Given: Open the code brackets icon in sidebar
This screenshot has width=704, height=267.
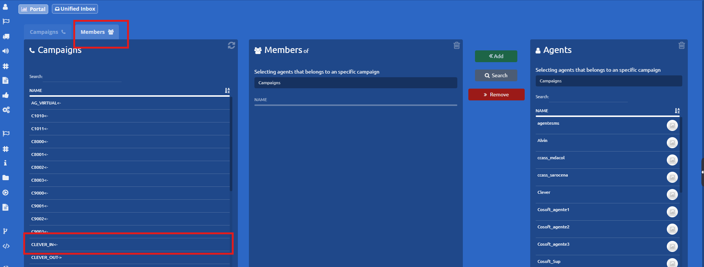Looking at the screenshot, I should [6, 246].
